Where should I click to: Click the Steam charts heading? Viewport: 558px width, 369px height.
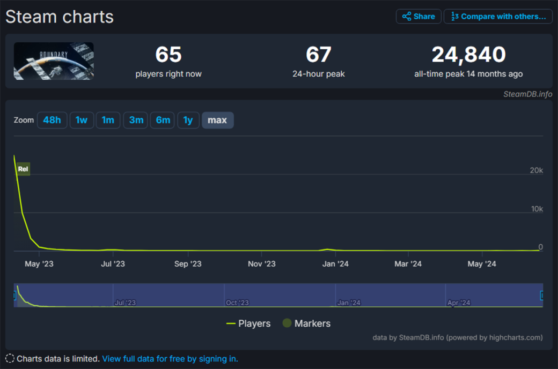point(60,17)
